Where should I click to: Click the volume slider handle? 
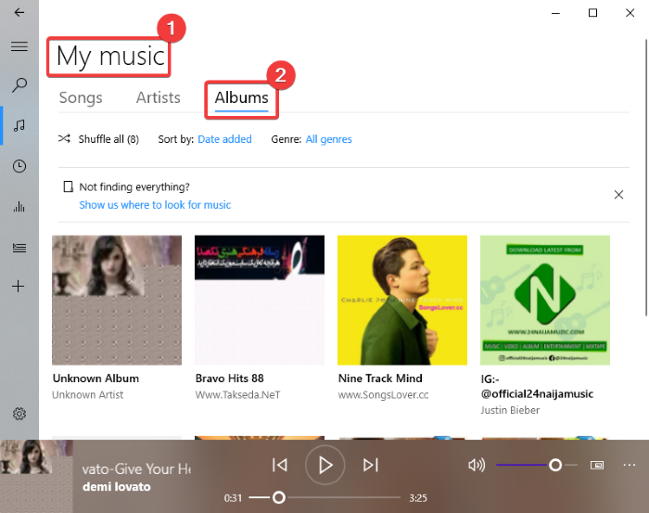point(555,465)
